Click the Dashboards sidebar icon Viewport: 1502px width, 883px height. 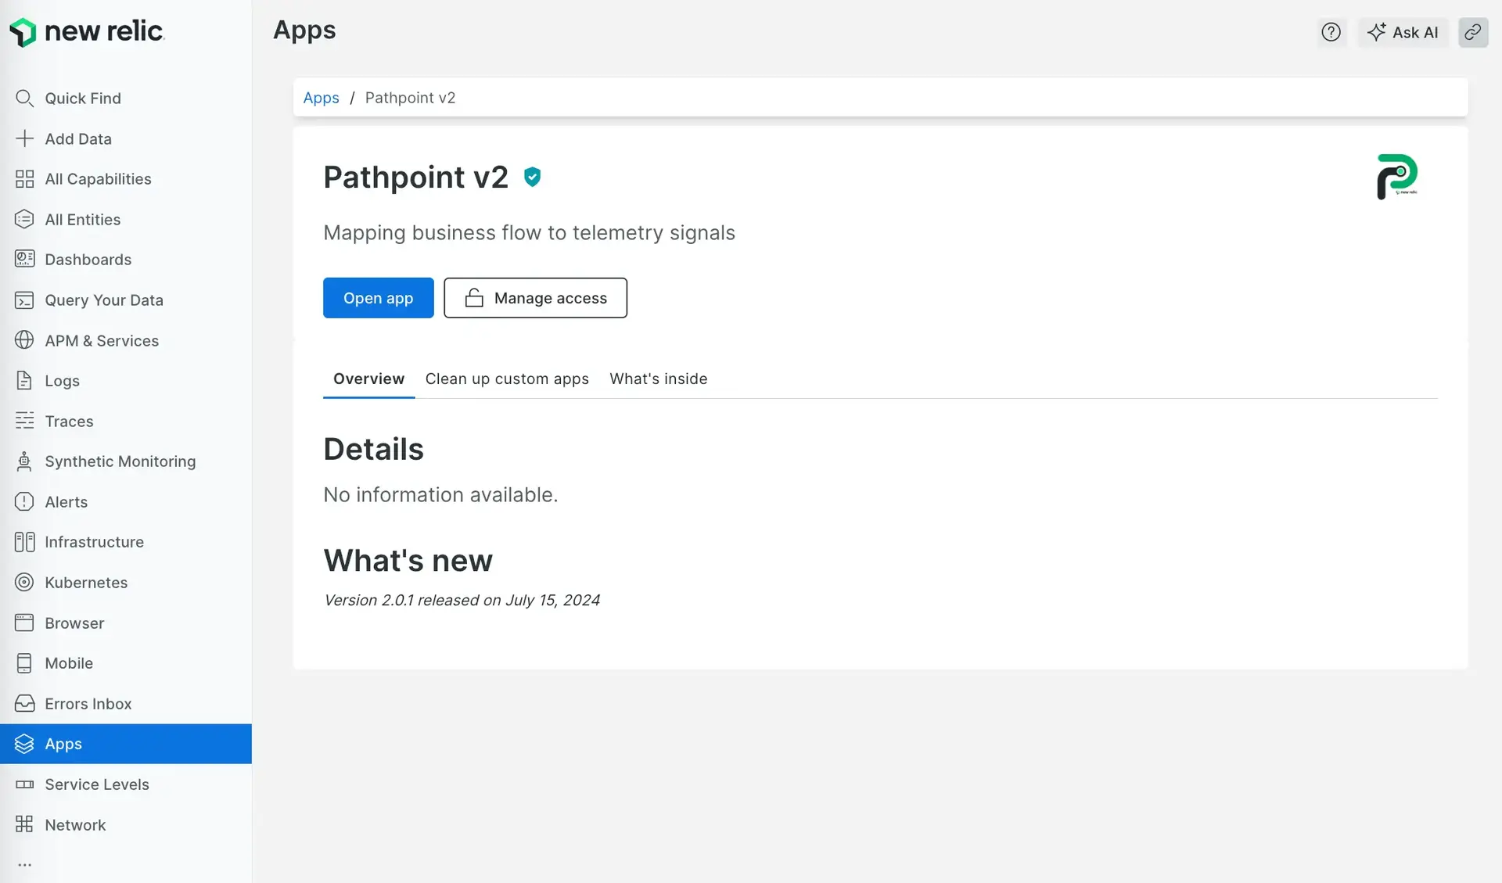click(23, 260)
